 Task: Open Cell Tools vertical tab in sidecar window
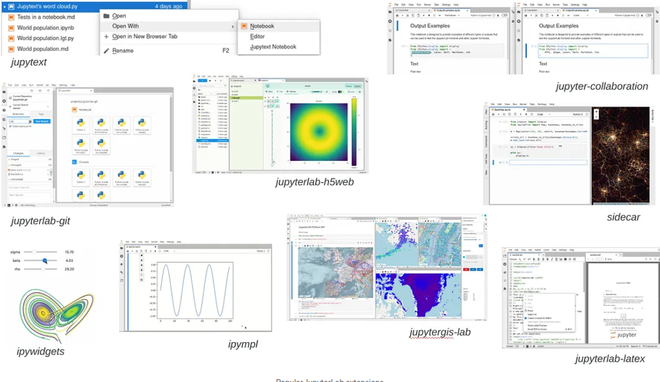(x=486, y=158)
